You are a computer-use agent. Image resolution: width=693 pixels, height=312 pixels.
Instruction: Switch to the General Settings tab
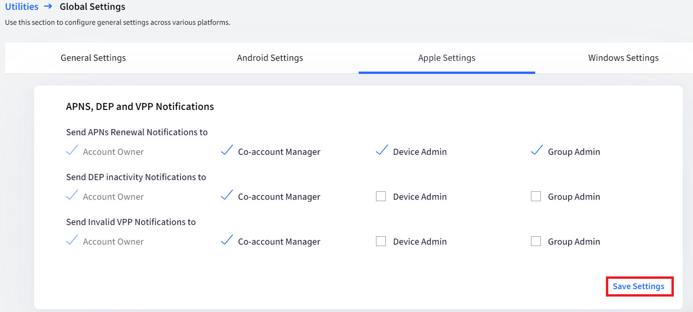click(93, 58)
